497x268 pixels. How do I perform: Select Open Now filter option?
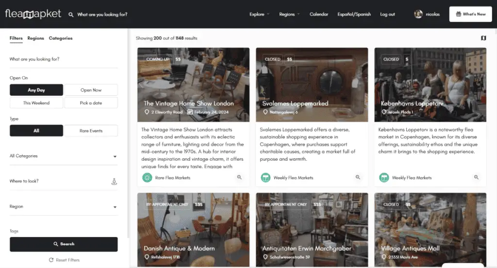click(x=91, y=90)
